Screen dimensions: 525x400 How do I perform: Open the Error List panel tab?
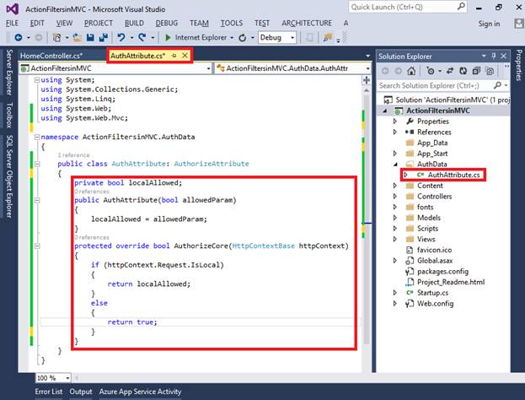click(48, 392)
